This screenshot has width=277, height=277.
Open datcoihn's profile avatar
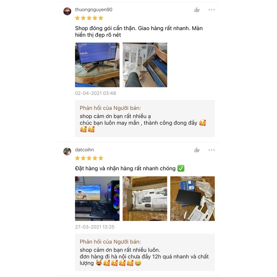(x=67, y=152)
